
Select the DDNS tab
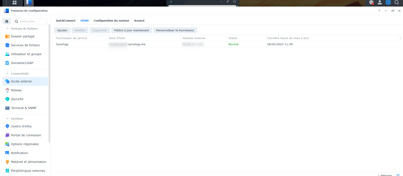coord(85,21)
